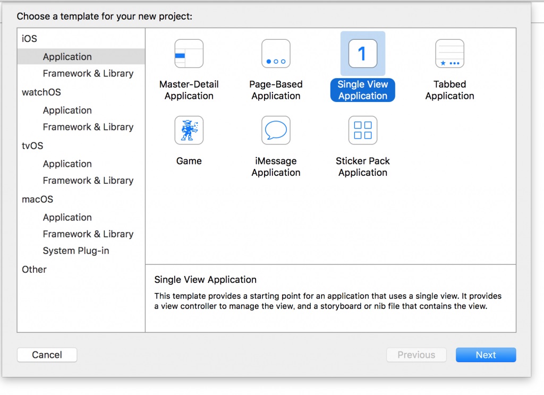Click the iOS section header
Image resolution: width=544 pixels, height=395 pixels.
pyautogui.click(x=30, y=39)
